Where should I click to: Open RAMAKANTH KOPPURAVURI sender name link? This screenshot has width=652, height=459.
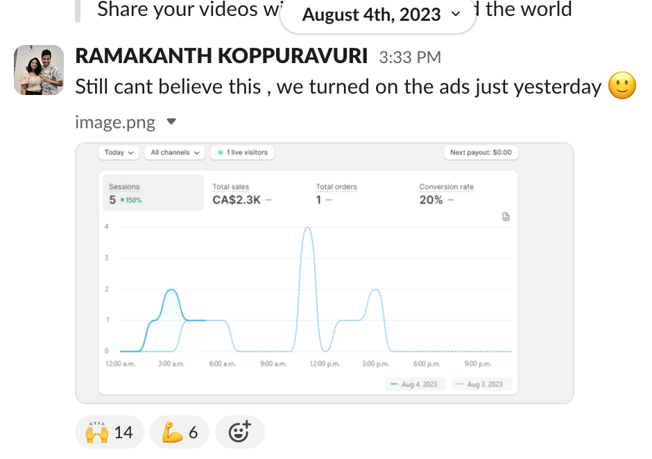coord(221,57)
